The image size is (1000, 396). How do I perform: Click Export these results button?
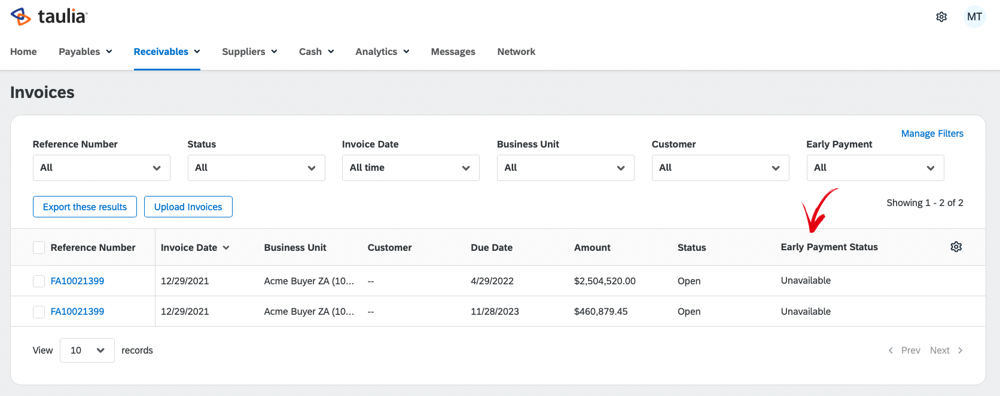85,207
